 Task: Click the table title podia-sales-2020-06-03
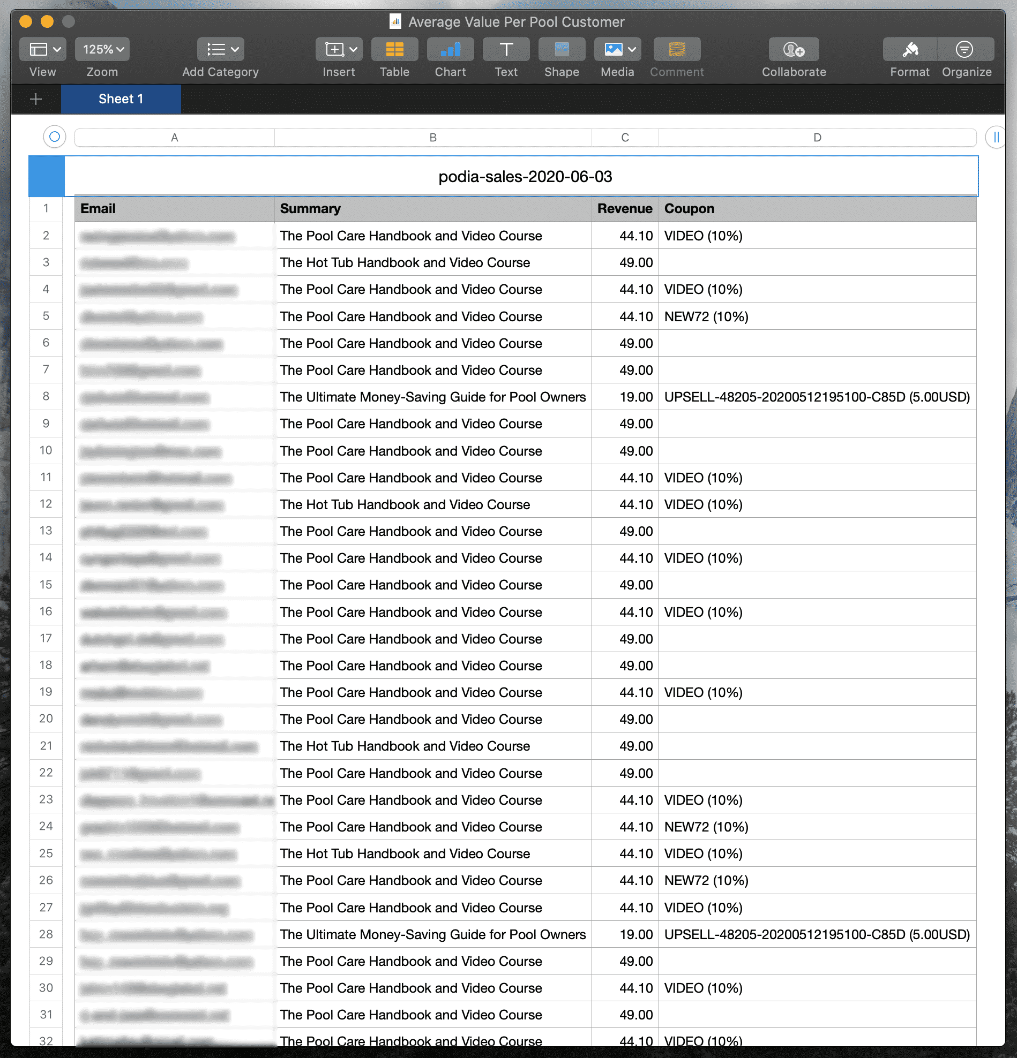coord(525,177)
